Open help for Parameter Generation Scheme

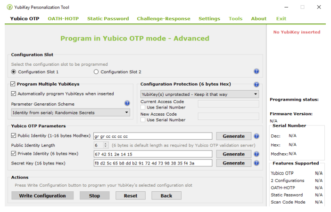pos(127,103)
